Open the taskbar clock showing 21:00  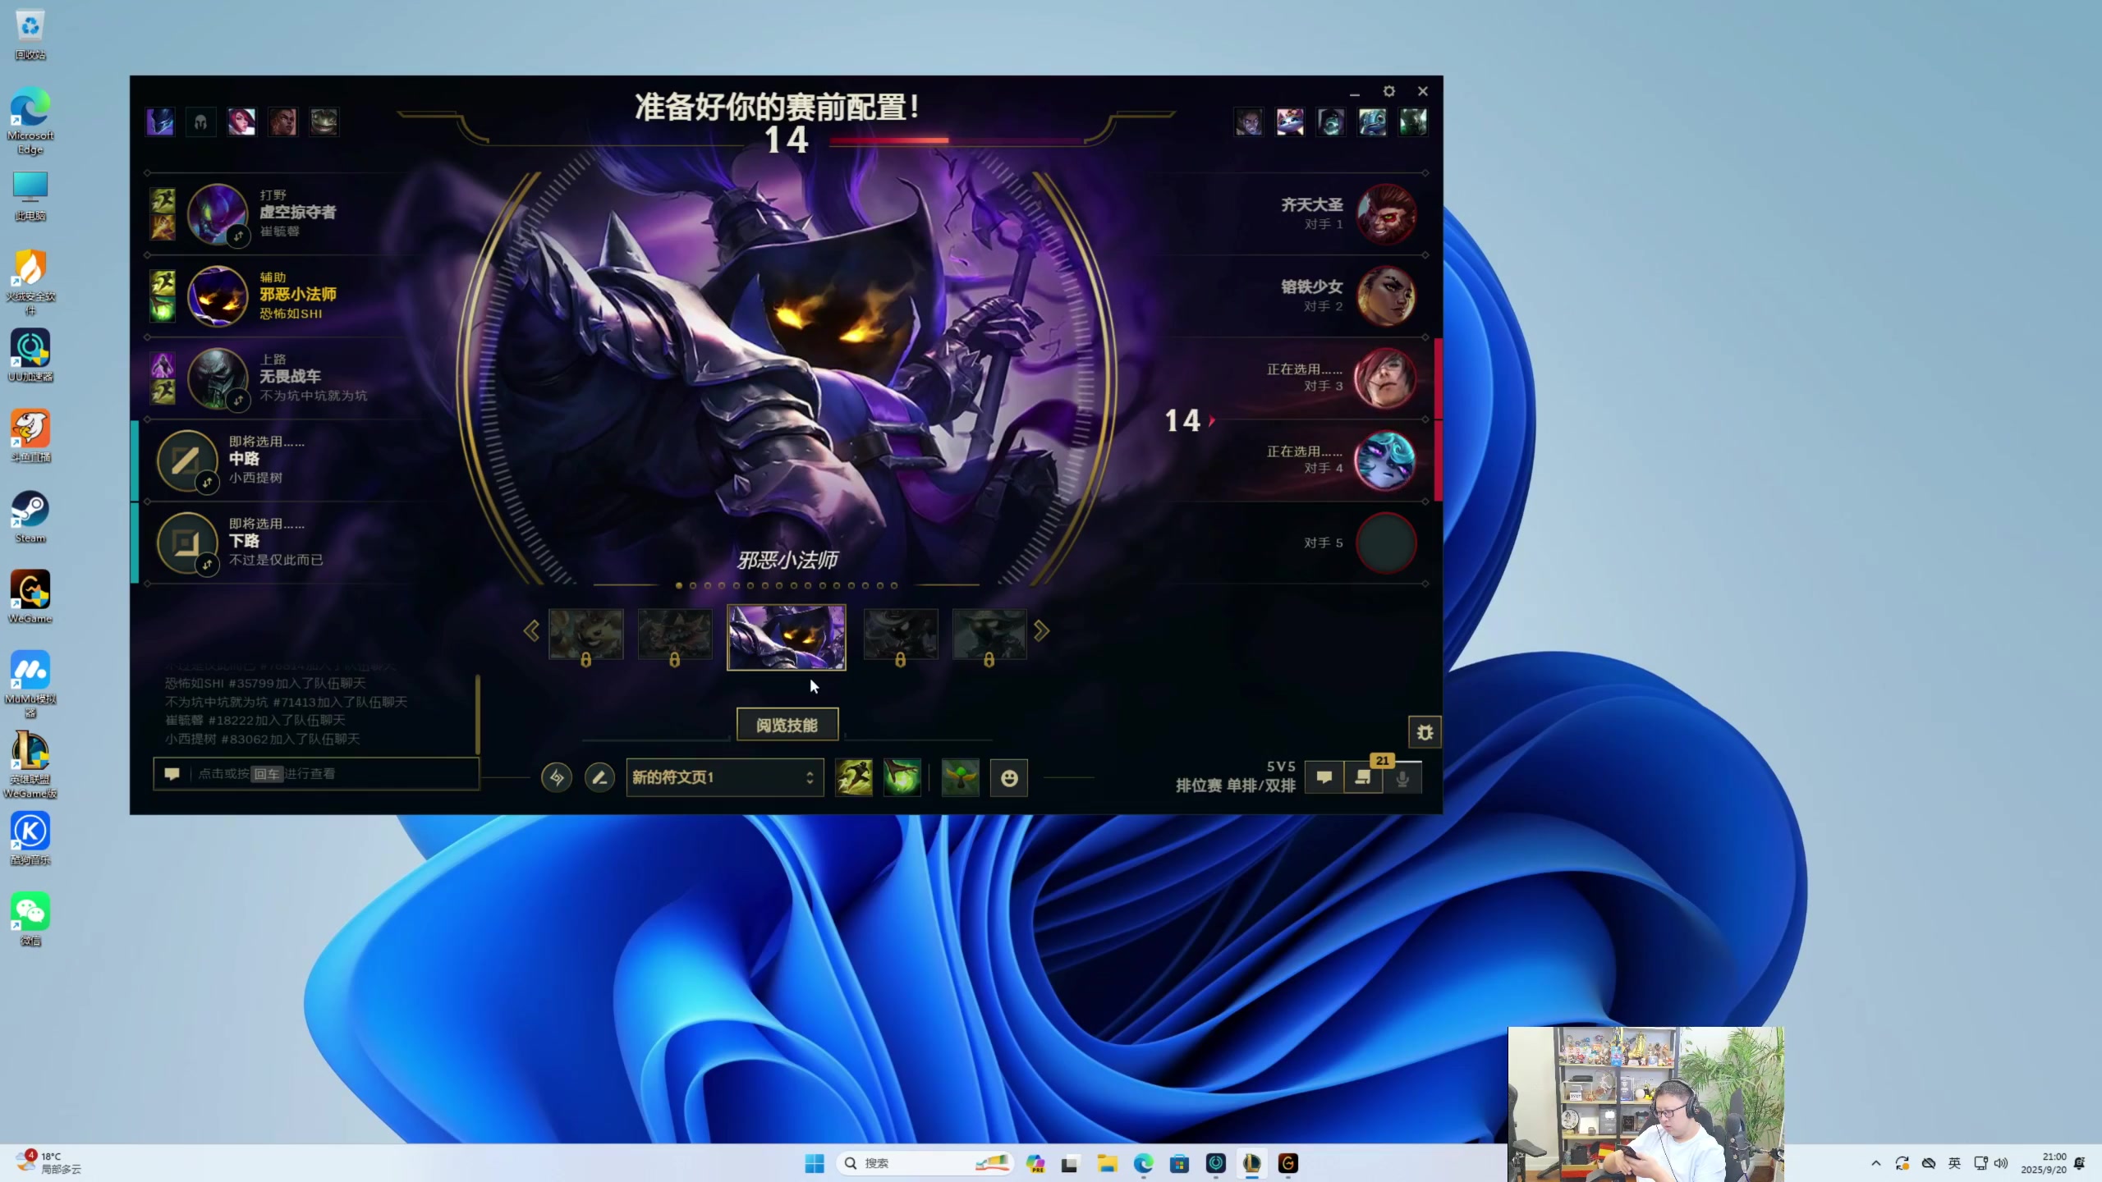(2043, 1163)
